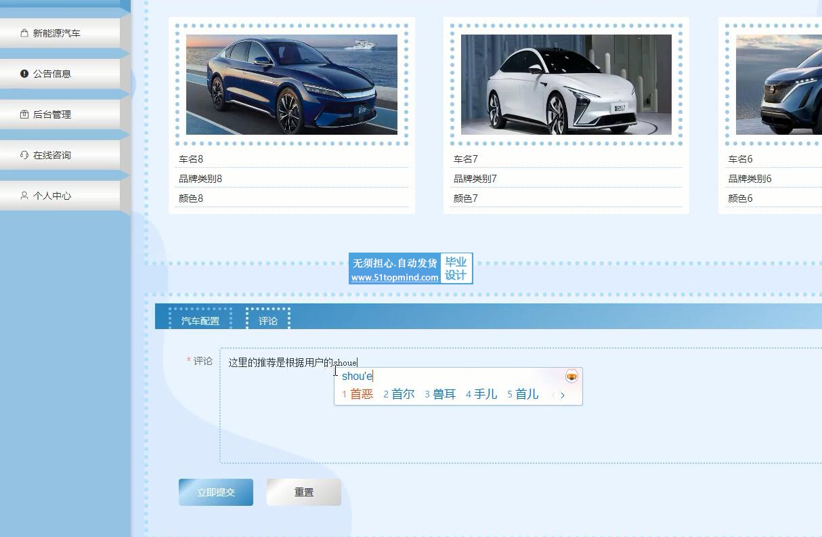Click into the 评论 text area
The image size is (822, 537).
point(521,406)
